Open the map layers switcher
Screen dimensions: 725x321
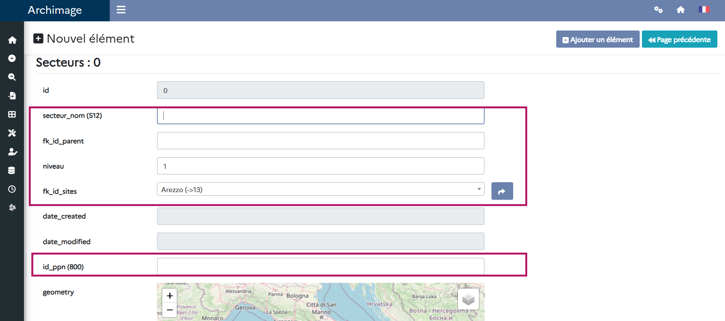pyautogui.click(x=468, y=300)
